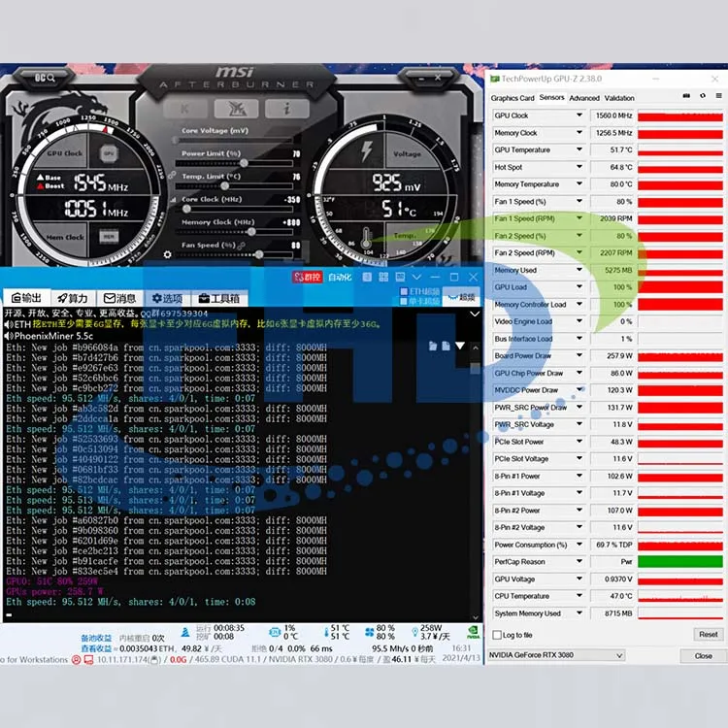The width and height of the screenshot is (728, 728).
Task: Click the miner log vertical scrollbar
Action: click(476, 466)
